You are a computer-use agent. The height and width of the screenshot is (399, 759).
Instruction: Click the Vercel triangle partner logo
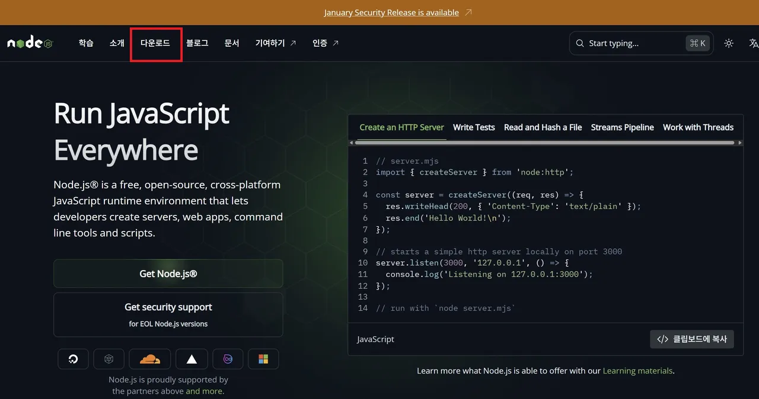[191, 359]
